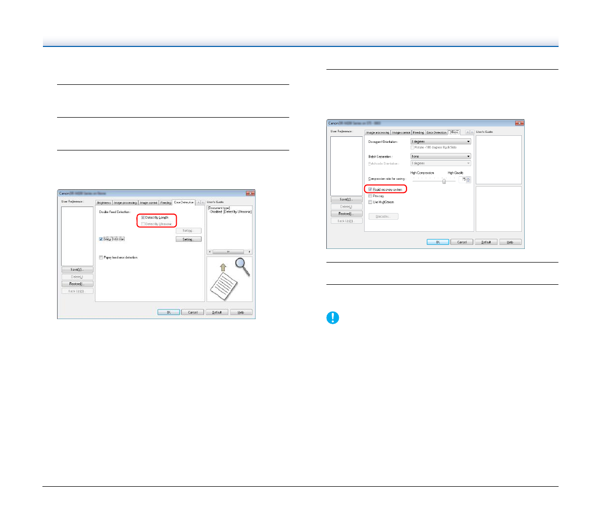Expand the Batch Separation dropdown
601x515 pixels.
click(440, 157)
